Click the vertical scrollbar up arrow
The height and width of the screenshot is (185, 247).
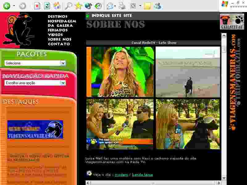(x=224, y=36)
